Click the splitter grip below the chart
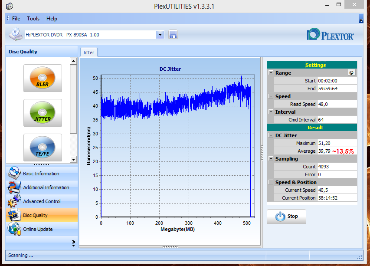 (x=170, y=247)
